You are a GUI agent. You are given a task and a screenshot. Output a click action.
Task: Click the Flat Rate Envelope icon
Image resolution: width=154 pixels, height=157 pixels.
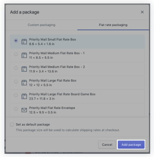click(x=24, y=110)
